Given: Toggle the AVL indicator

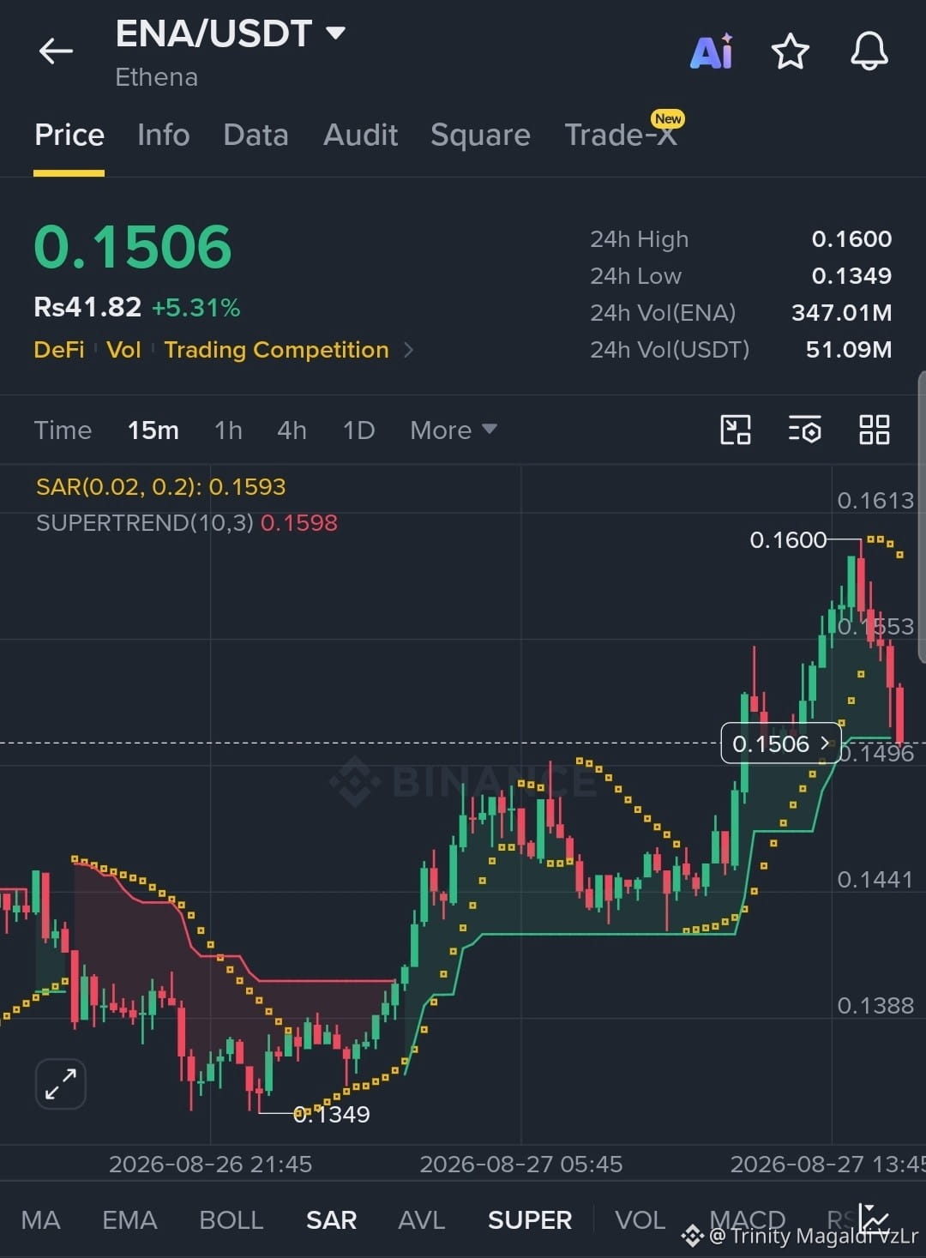Looking at the screenshot, I should (x=421, y=1219).
